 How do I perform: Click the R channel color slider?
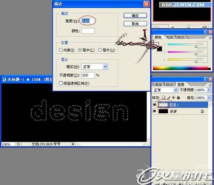click(182, 44)
